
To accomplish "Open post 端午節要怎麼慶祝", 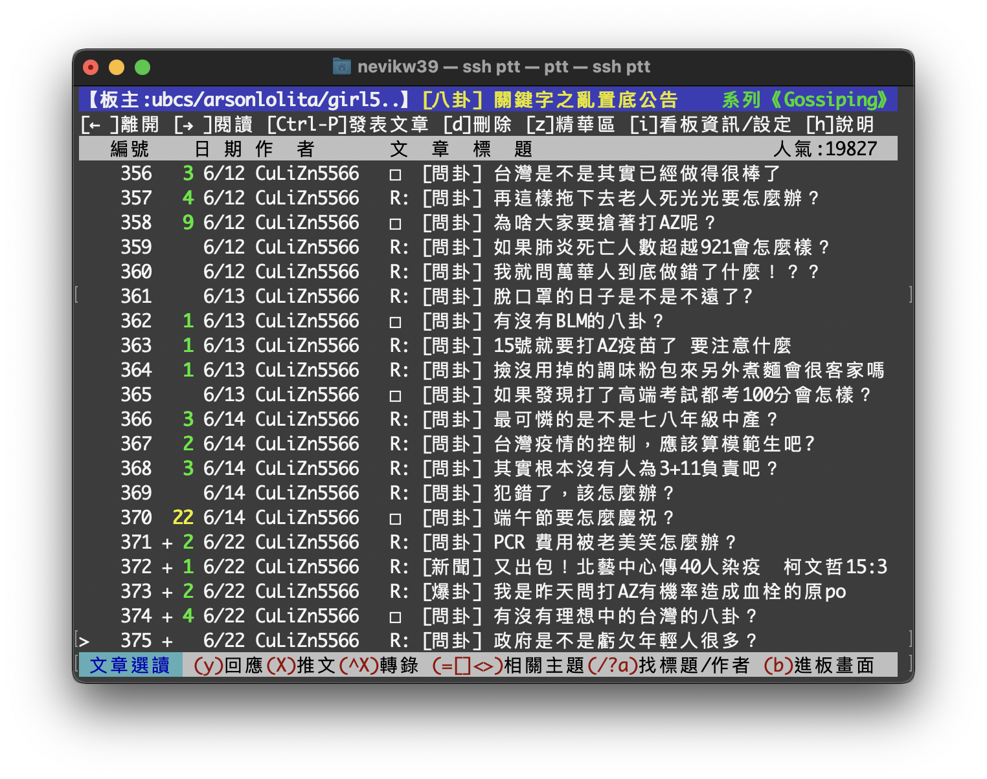I will [584, 518].
